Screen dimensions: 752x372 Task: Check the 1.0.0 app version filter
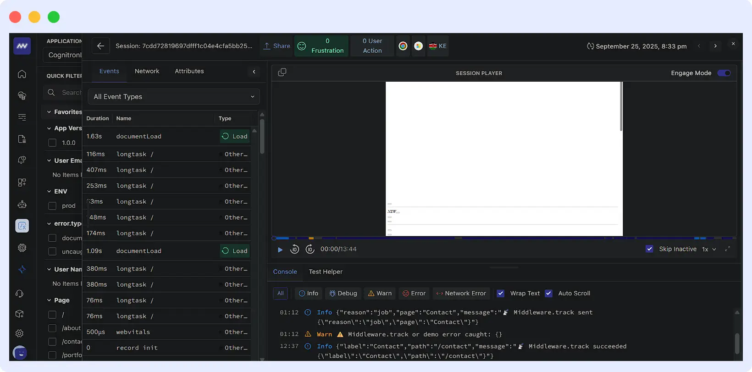pyautogui.click(x=52, y=143)
